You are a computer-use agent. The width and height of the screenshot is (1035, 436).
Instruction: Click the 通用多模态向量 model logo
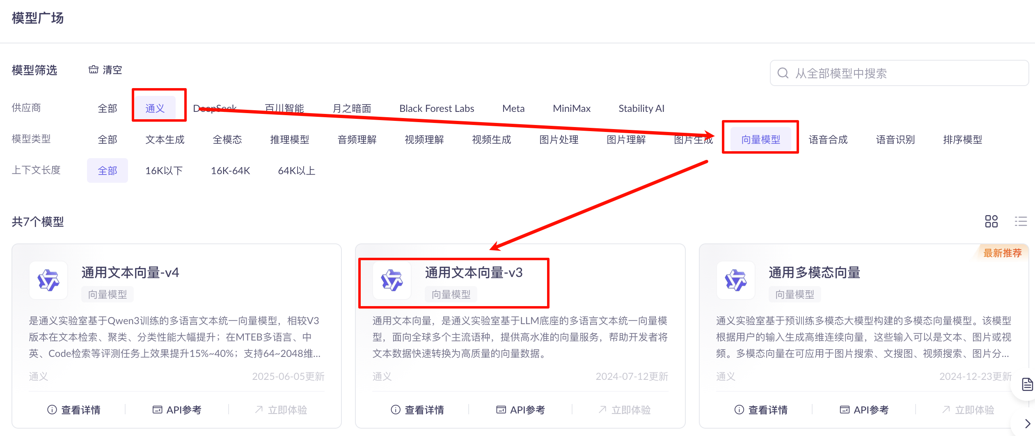click(735, 280)
